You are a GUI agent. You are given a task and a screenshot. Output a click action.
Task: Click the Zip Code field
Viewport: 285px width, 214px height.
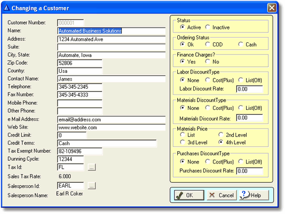click(x=79, y=63)
